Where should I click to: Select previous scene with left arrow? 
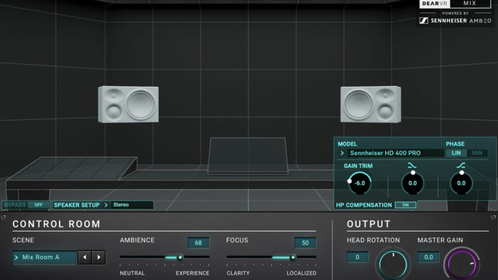(x=85, y=257)
